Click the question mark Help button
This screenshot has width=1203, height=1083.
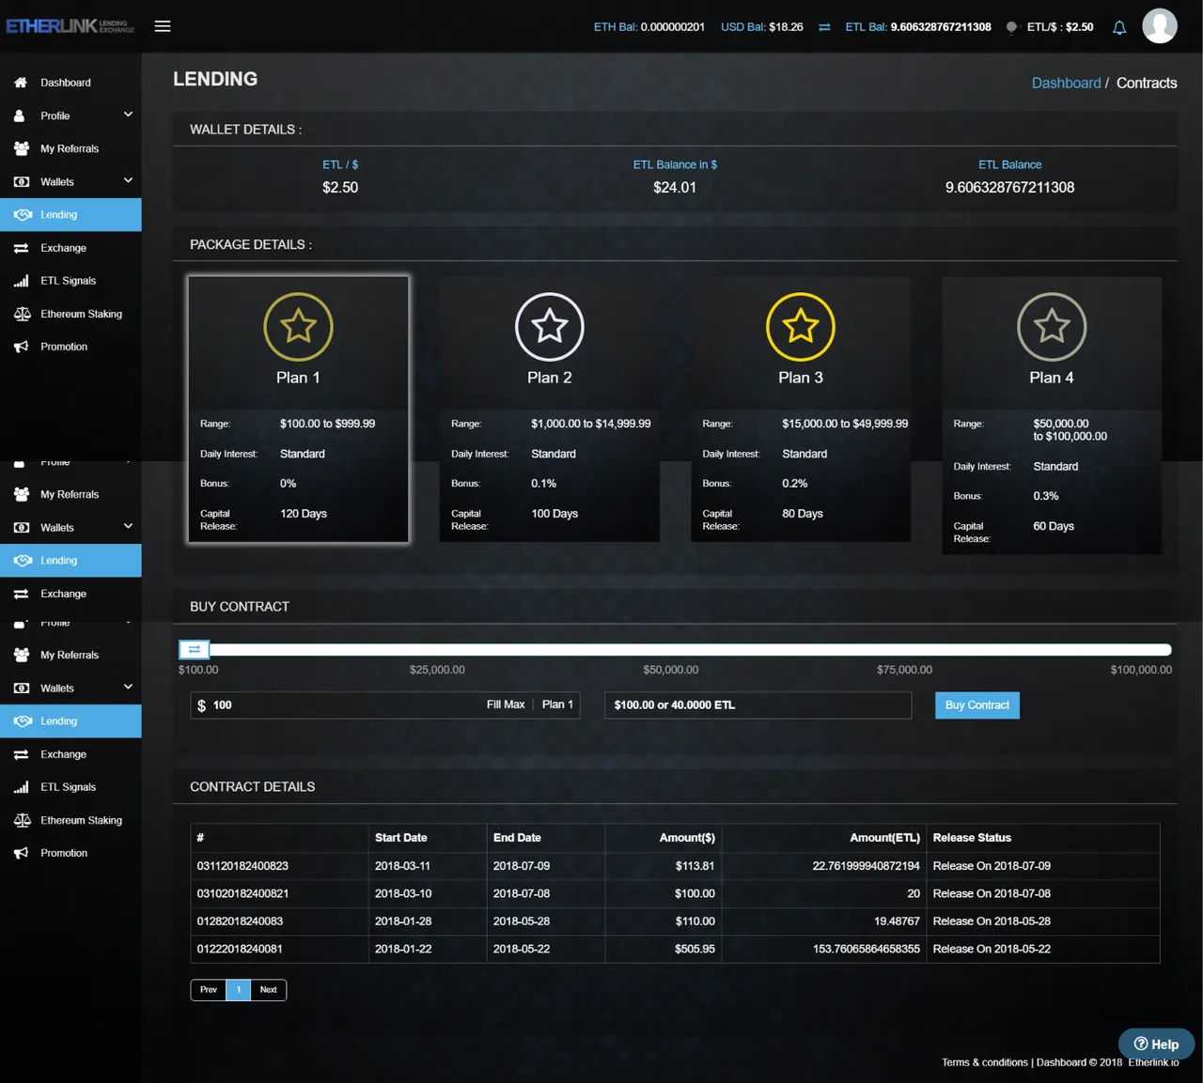click(x=1156, y=1044)
